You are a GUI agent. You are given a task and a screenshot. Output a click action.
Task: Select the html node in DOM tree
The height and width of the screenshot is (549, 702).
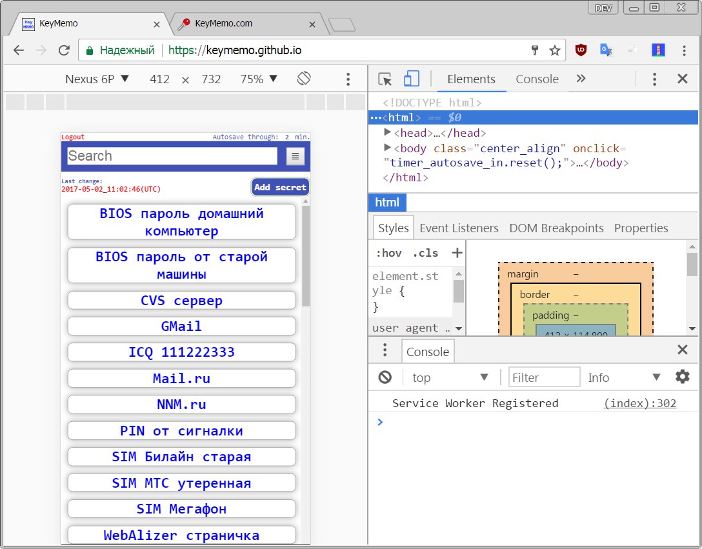click(x=533, y=117)
